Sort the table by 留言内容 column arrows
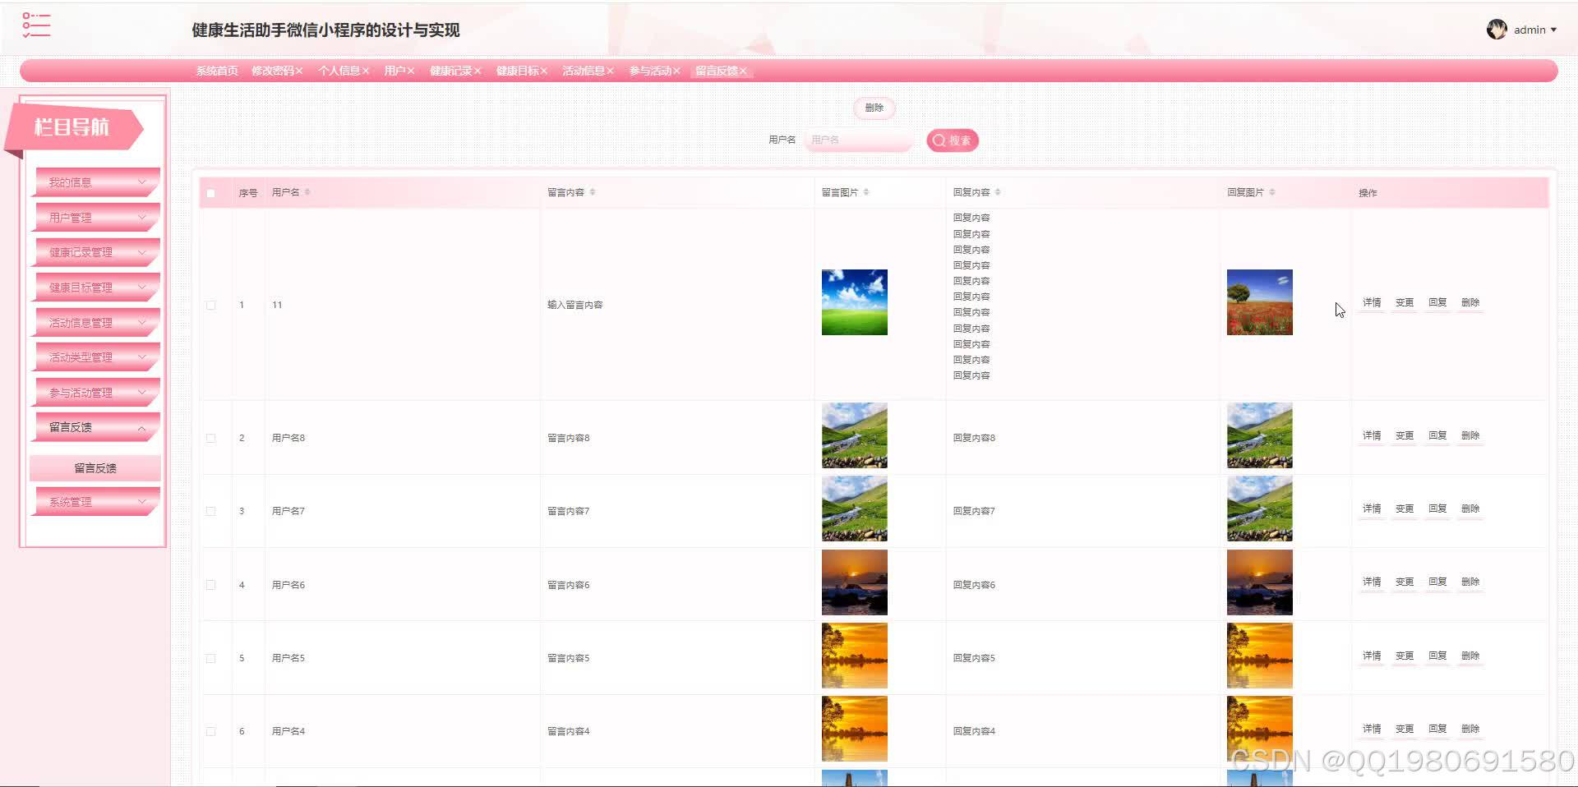This screenshot has height=787, width=1578. 593,191
